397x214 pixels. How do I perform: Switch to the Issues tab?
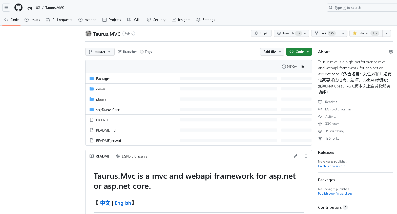coord(32,20)
